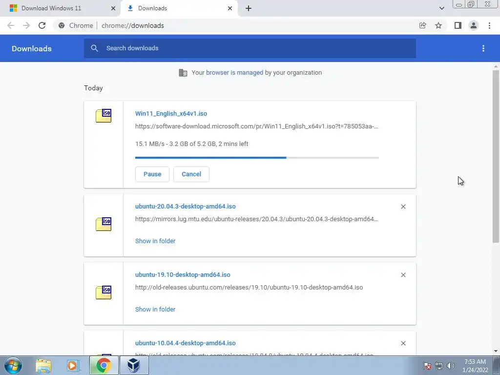Open the Downloads page more actions menu
500x375 pixels.
pyautogui.click(x=483, y=48)
